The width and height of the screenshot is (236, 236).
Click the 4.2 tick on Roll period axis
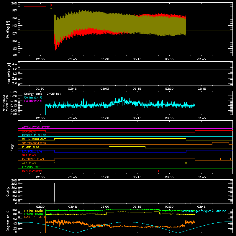click(x=14, y=69)
